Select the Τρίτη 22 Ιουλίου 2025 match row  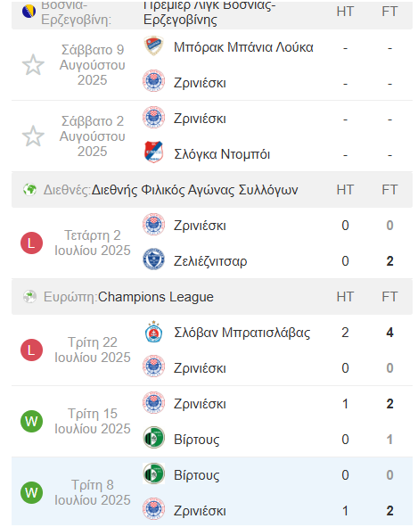212,350
